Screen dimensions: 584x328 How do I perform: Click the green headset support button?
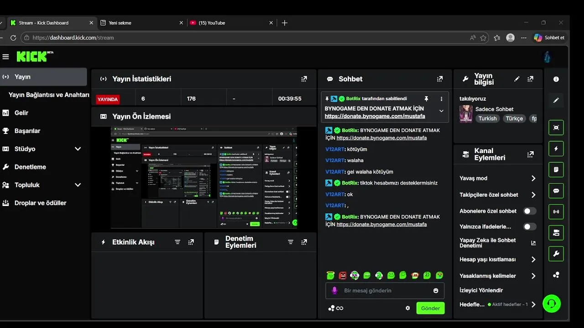552,303
